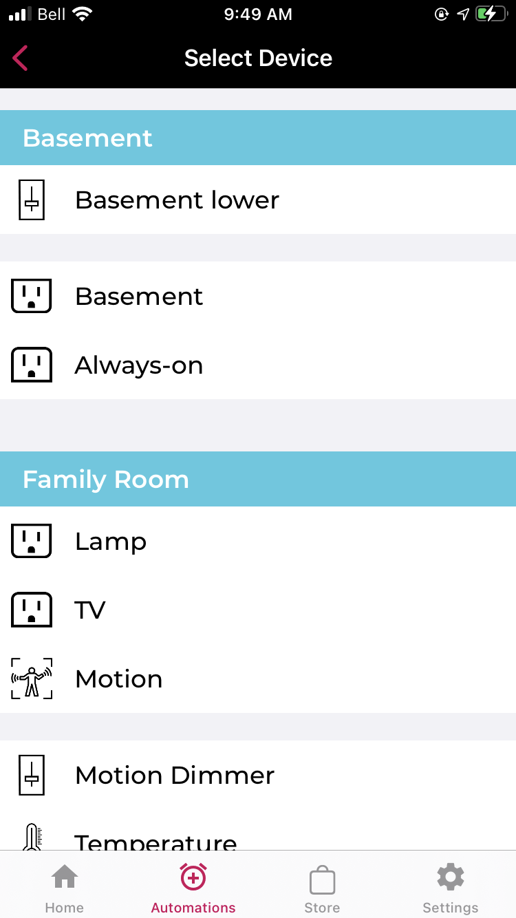Switch to the Home tab
Screen dimensions: 516x918
point(64,886)
